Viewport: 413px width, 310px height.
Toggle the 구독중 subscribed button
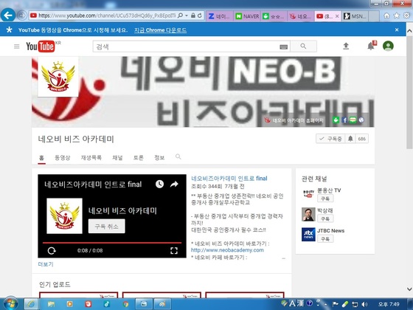pos(330,139)
